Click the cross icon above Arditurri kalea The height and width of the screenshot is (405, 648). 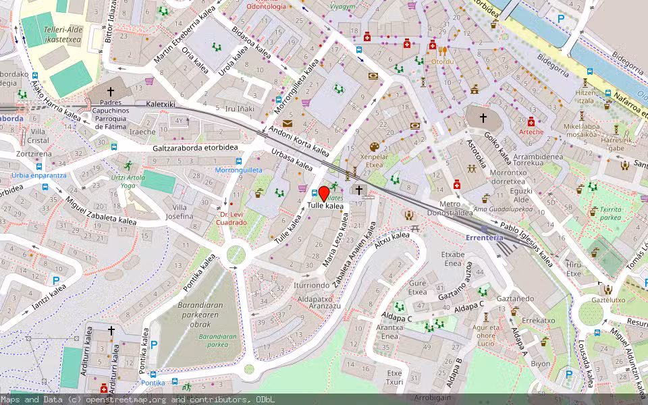coord(111,331)
